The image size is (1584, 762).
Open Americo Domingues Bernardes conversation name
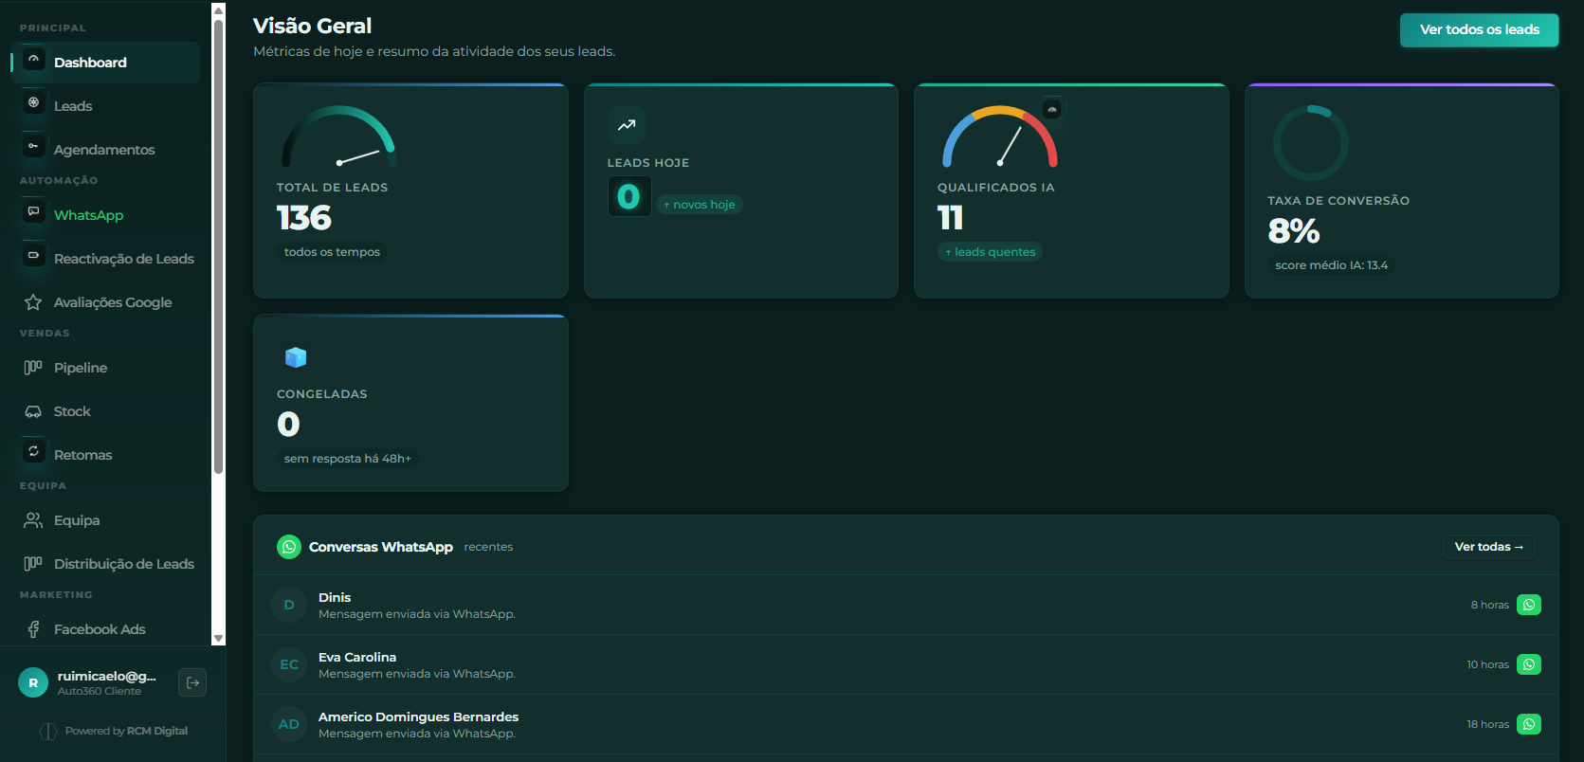[418, 717]
